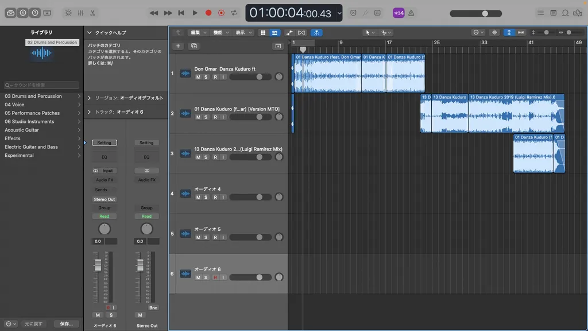Toggle the Show Automation icon
The image size is (588, 331).
pyautogui.click(x=289, y=33)
